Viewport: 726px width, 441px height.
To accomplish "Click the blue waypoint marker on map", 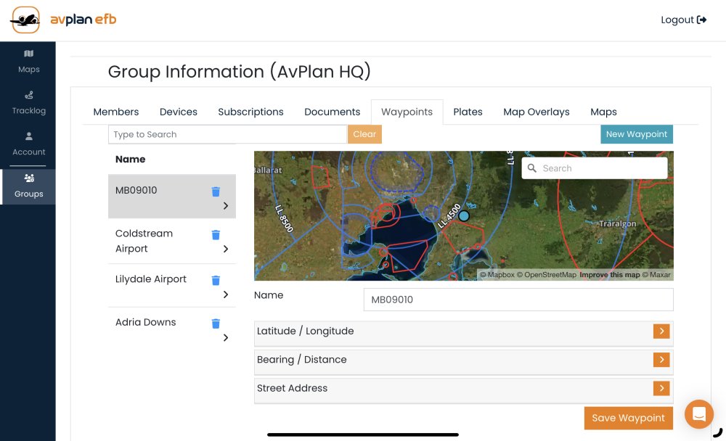I will (464, 215).
